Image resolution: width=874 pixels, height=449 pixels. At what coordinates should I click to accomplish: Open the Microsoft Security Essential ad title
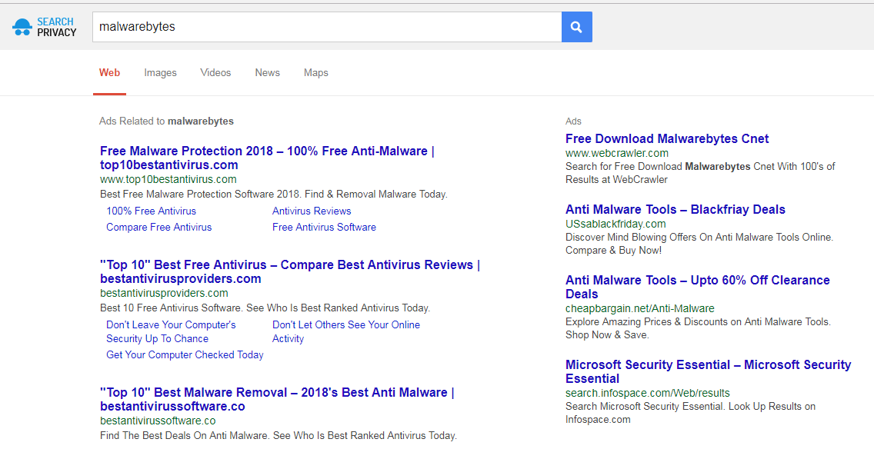[708, 371]
